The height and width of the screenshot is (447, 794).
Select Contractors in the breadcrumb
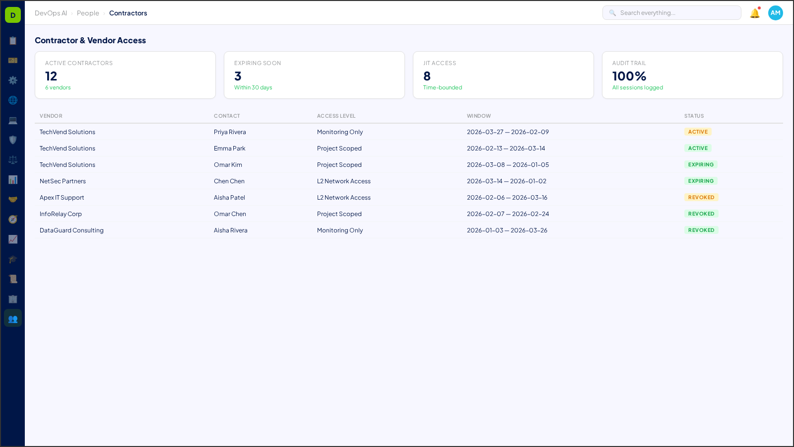tap(128, 13)
